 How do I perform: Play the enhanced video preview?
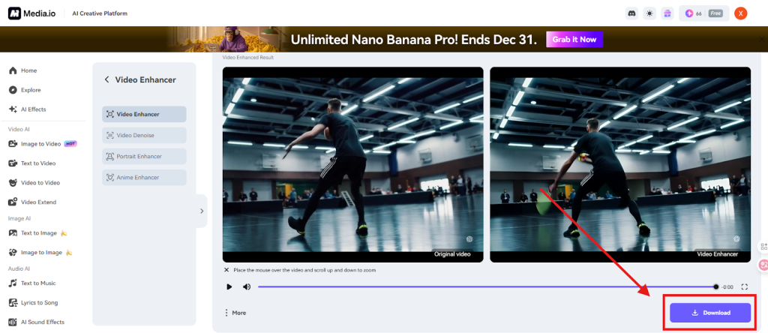click(x=229, y=286)
